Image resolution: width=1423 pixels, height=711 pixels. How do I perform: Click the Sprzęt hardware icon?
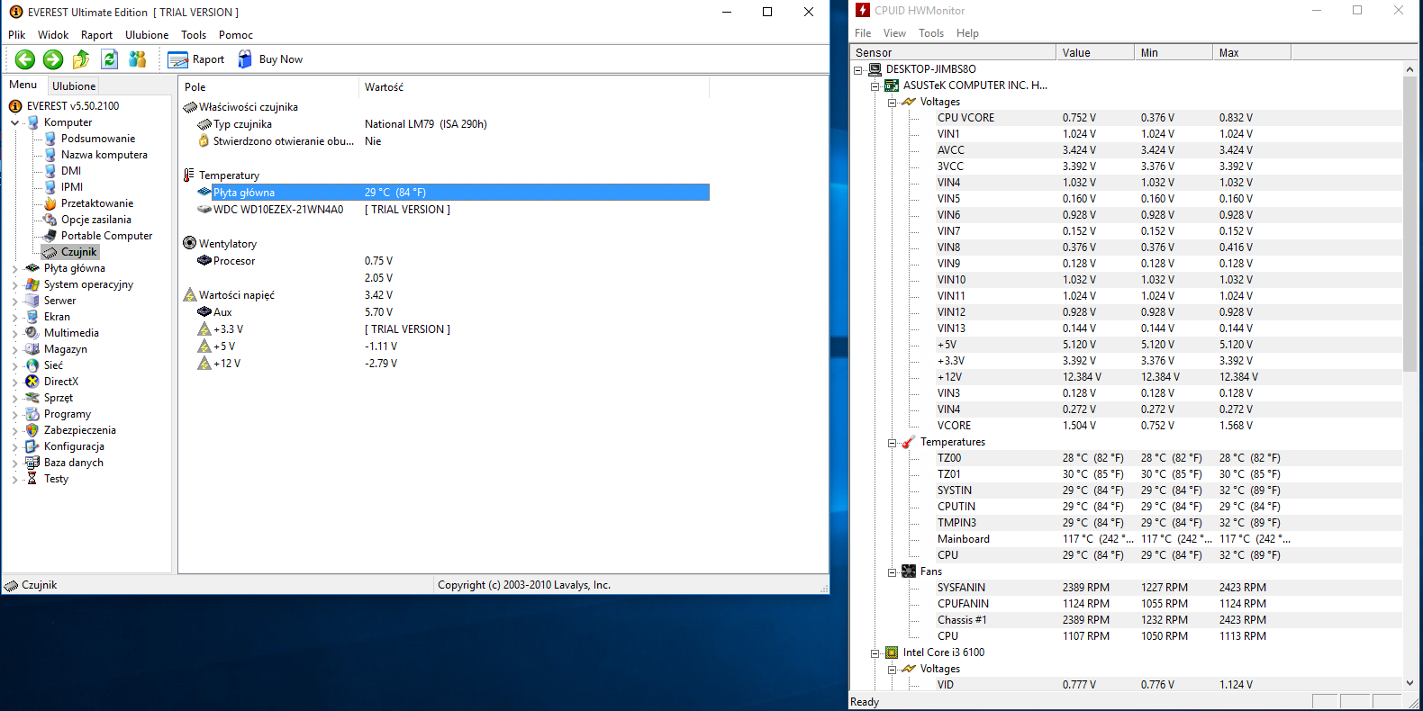pyautogui.click(x=32, y=398)
